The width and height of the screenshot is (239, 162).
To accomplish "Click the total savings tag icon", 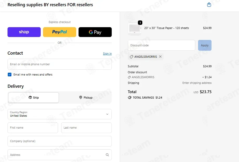I will [x=130, y=98].
